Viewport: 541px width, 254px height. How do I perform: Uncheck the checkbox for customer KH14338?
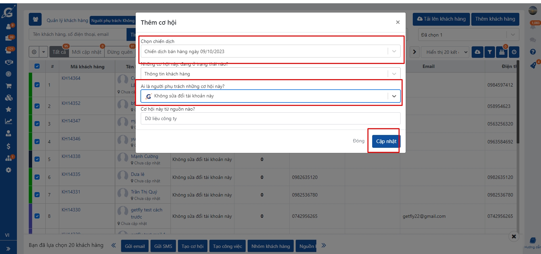tap(37, 159)
